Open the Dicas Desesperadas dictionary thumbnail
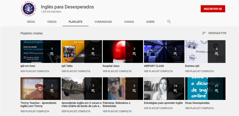The height and width of the screenshot is (116, 239). click(x=205, y=89)
